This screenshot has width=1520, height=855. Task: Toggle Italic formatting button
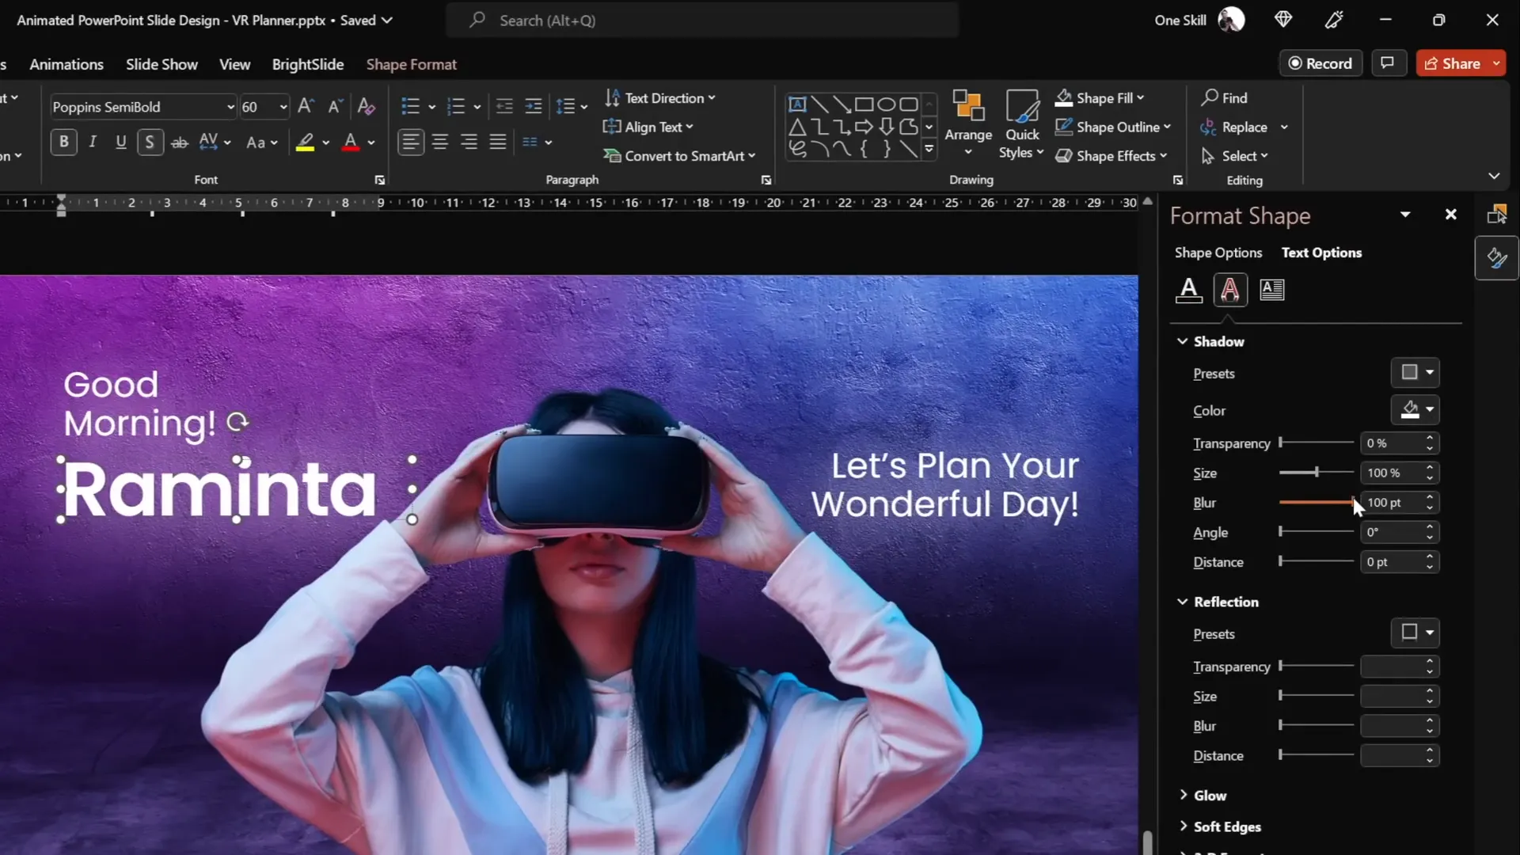pyautogui.click(x=93, y=142)
